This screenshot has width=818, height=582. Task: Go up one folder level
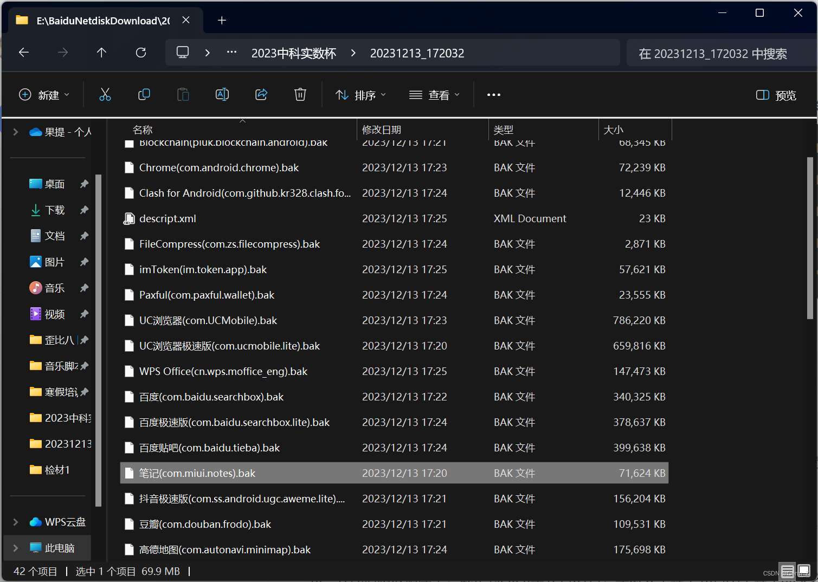click(101, 53)
